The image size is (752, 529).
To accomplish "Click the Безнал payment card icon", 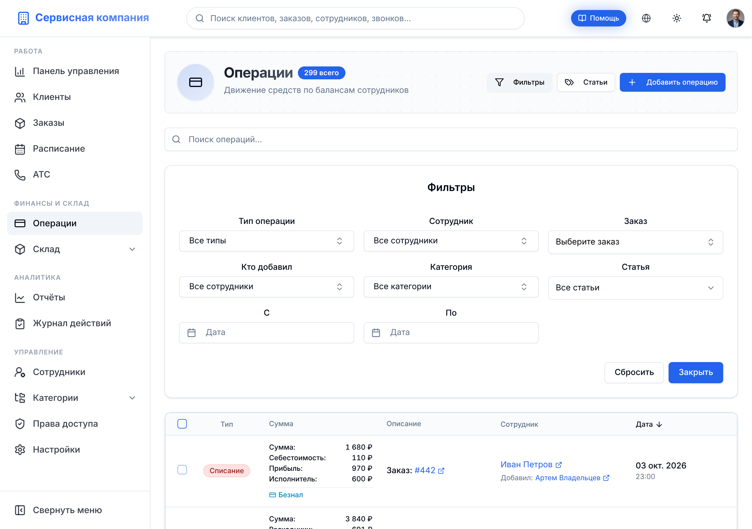I will (273, 495).
